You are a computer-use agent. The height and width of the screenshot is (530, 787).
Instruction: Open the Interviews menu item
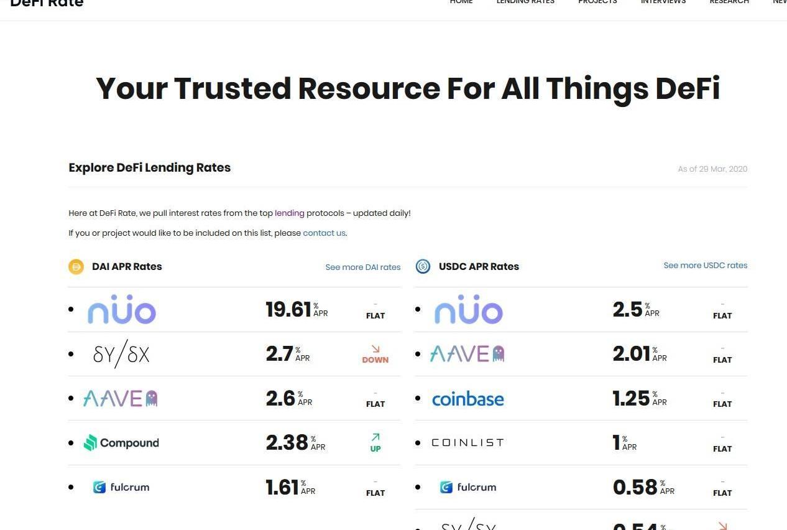tap(663, 2)
